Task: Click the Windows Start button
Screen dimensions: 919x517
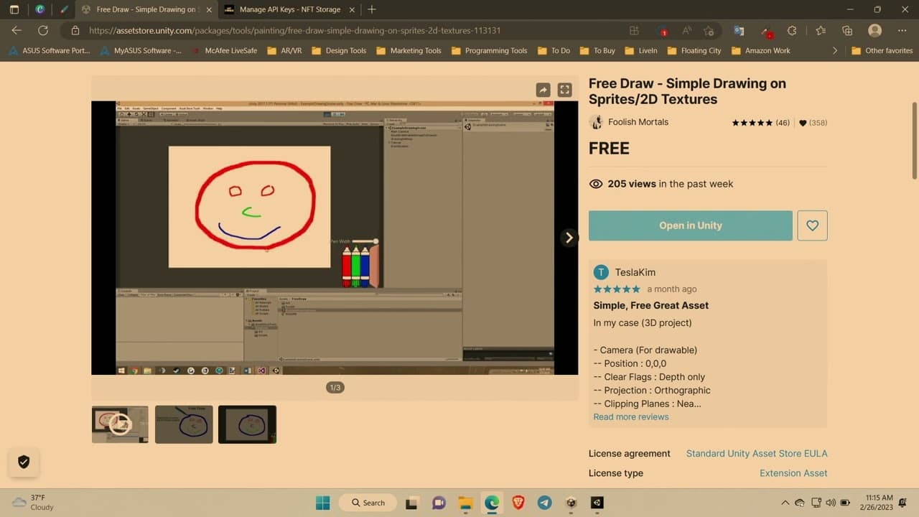Action: coord(322,503)
